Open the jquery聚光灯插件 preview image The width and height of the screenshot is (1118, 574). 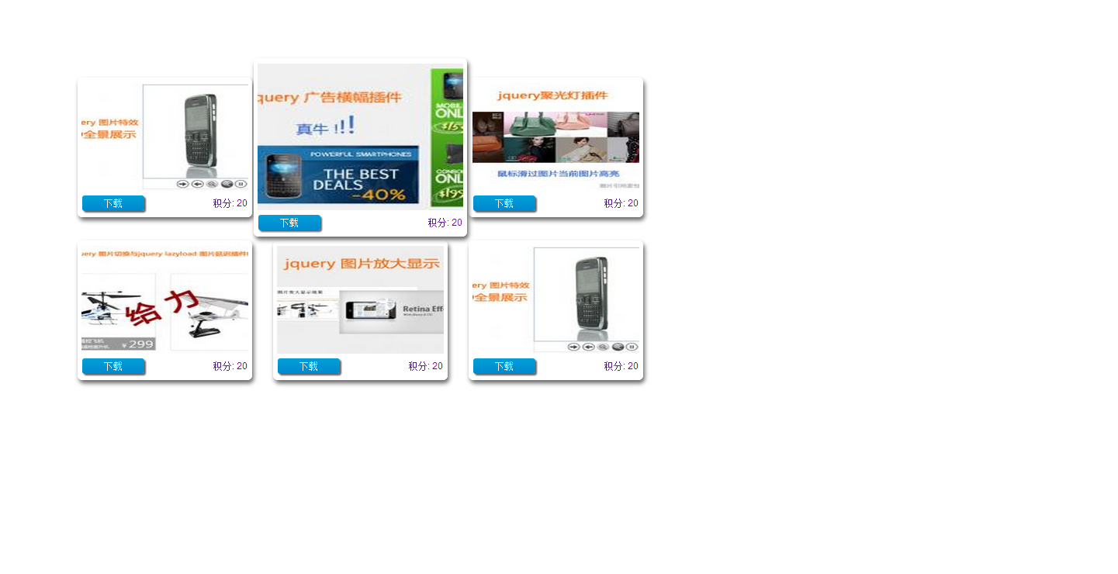(556, 136)
